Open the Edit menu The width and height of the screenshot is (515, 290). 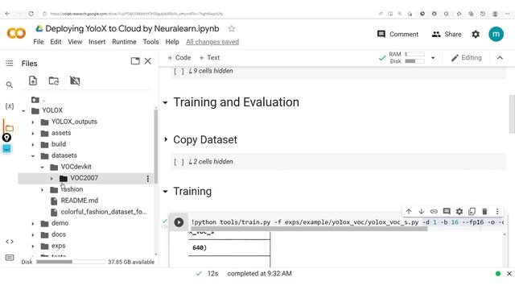click(x=56, y=42)
